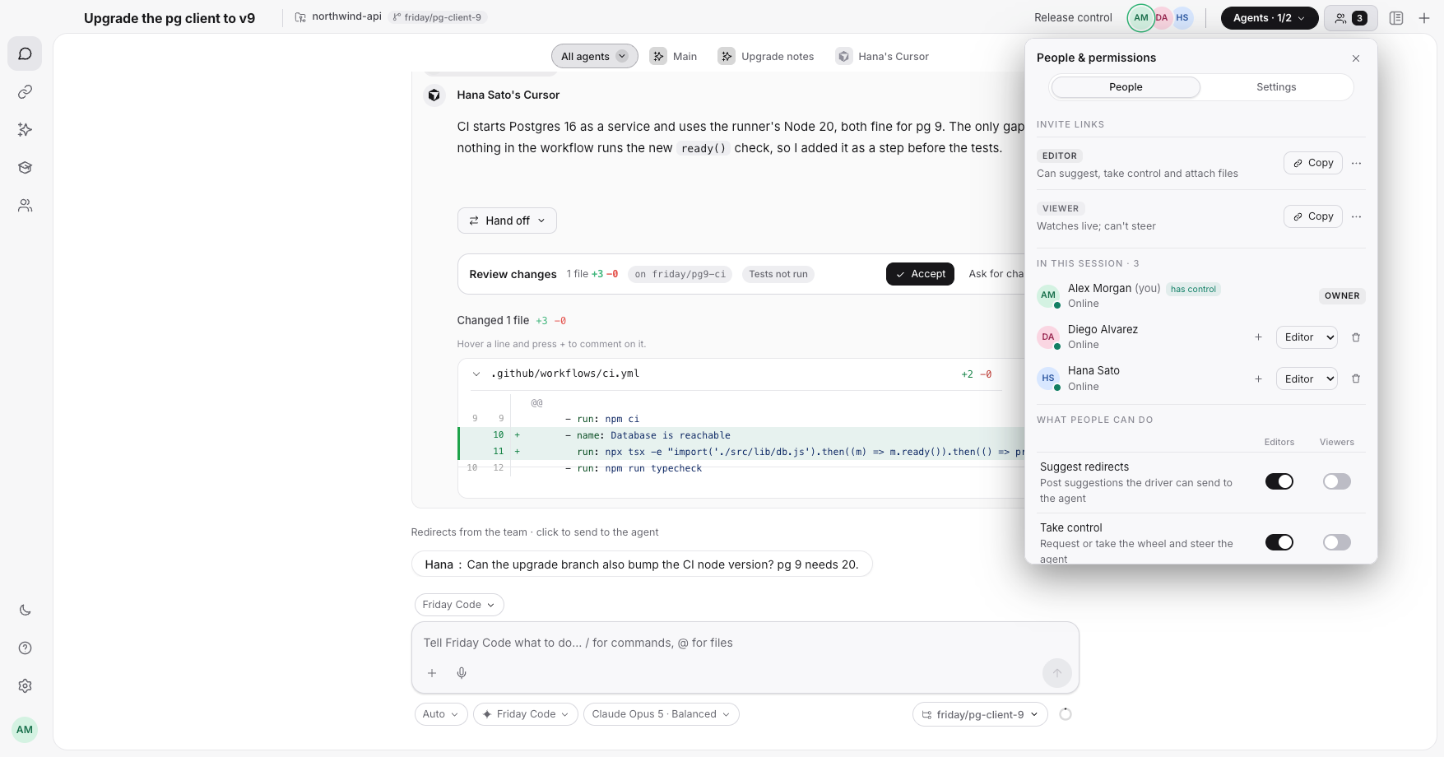Viewport: 1444px width, 757px height.
Task: Switch to the Hana's Cursor agent tab
Action: click(x=882, y=56)
